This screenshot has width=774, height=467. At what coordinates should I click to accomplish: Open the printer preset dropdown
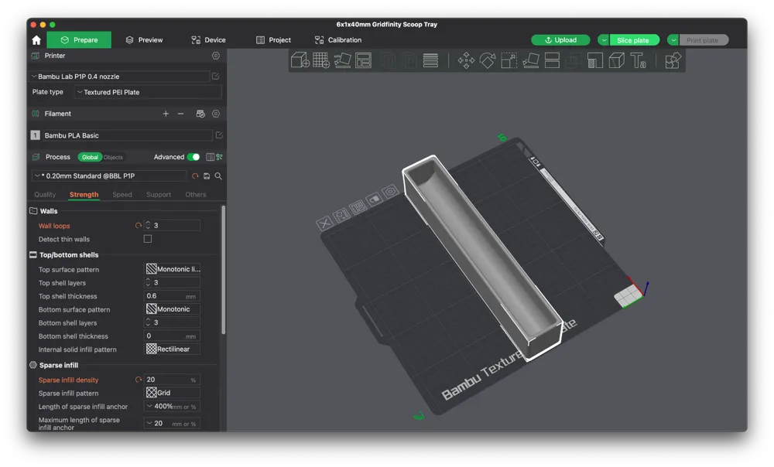(x=120, y=77)
